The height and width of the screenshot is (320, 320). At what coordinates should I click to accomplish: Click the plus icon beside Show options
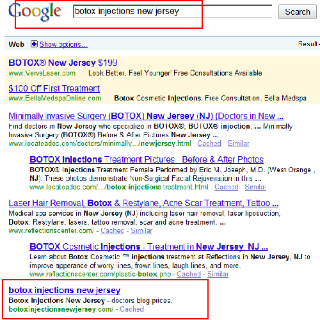coord(34,44)
